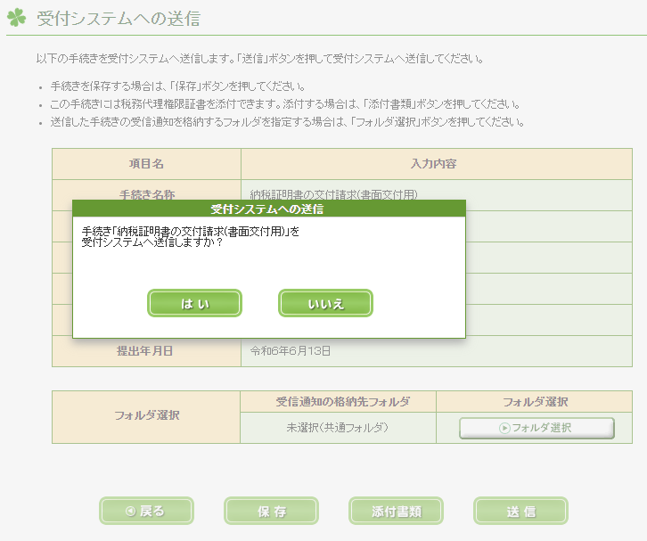Select the 項目名 column header
The height and width of the screenshot is (541, 647).
146,164
